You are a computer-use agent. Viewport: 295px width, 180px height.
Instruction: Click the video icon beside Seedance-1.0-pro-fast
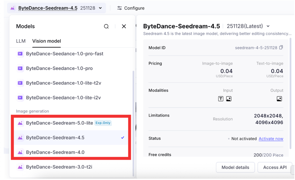pyautogui.click(x=20, y=54)
